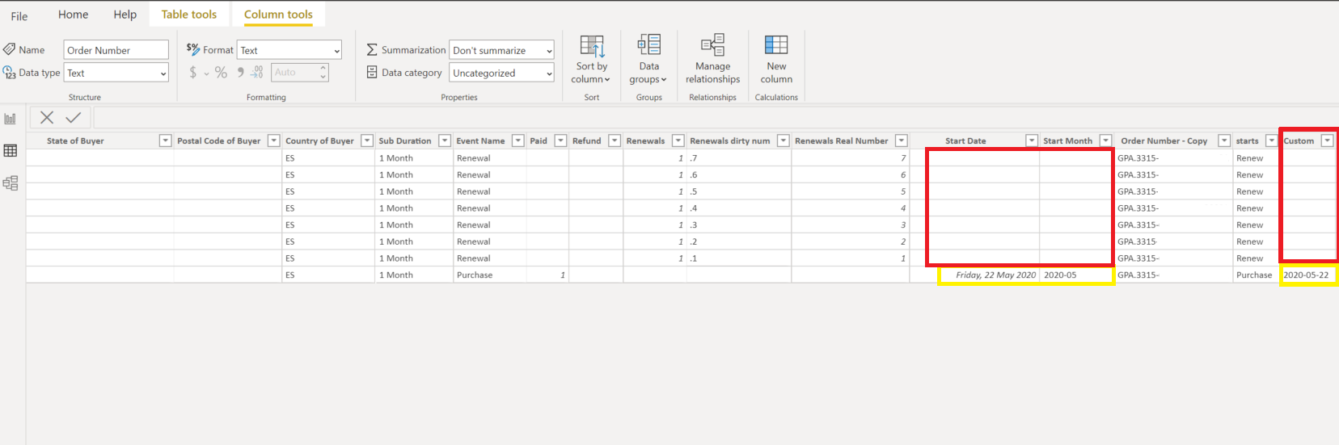Viewport: 1339px width, 445px height.
Task: Click the .7 Renewals dirty num cell
Action: [738, 158]
